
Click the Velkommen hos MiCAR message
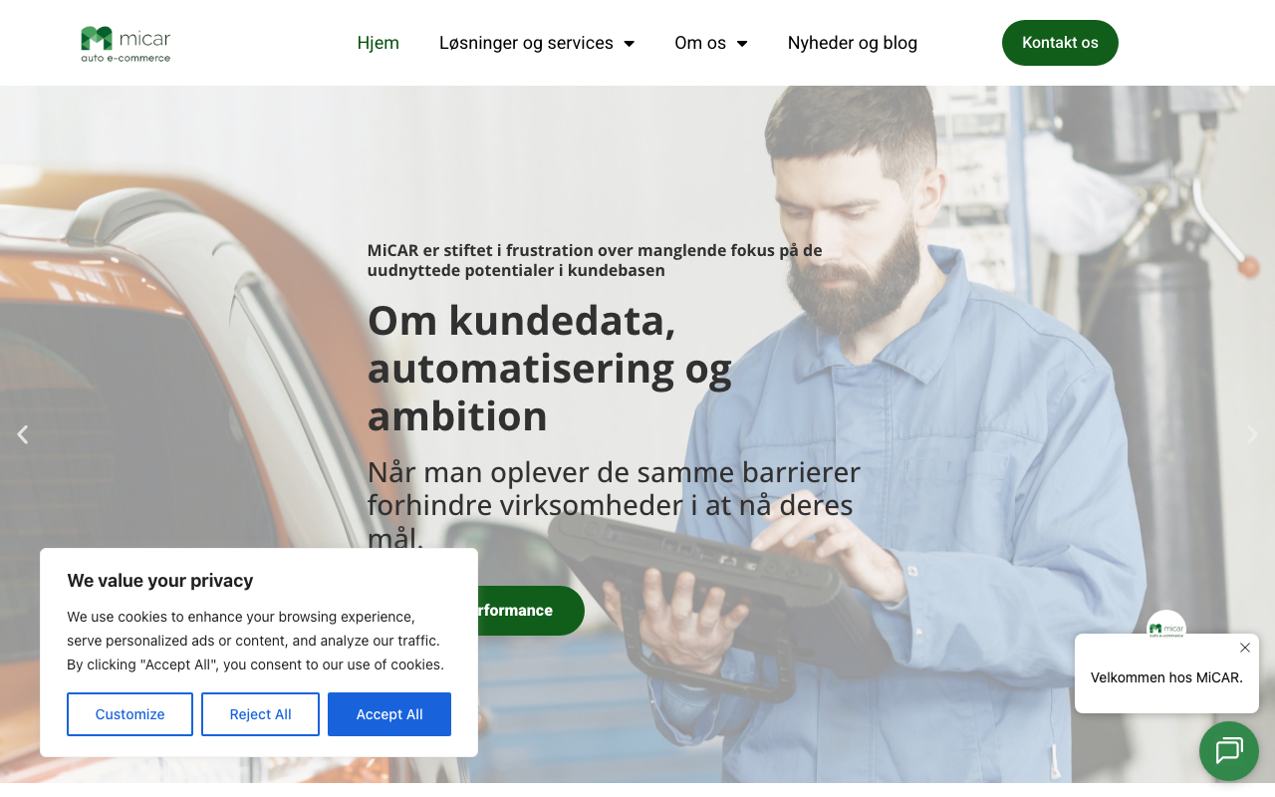click(x=1166, y=677)
